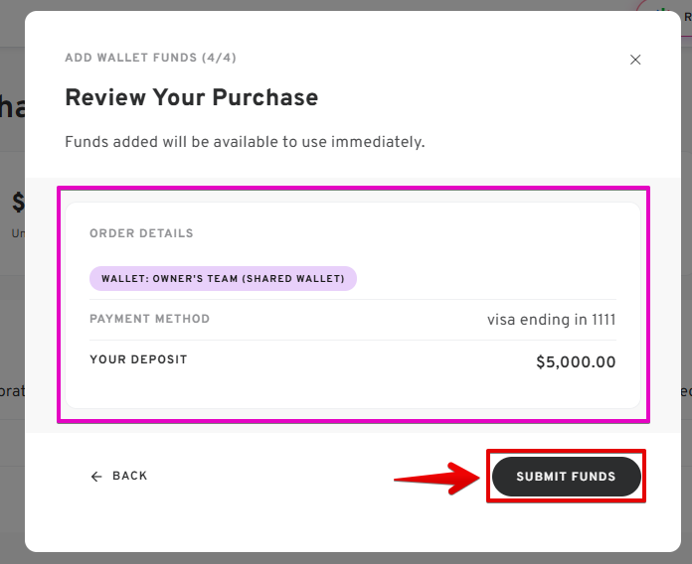692x564 pixels.
Task: Select the visa ending in 1111 text
Action: pos(551,320)
